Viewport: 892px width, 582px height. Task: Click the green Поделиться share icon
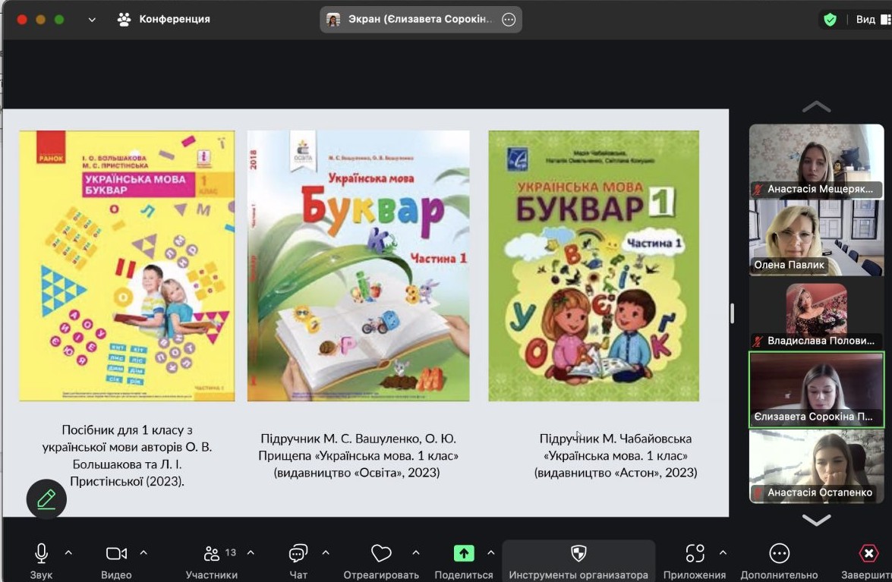464,554
